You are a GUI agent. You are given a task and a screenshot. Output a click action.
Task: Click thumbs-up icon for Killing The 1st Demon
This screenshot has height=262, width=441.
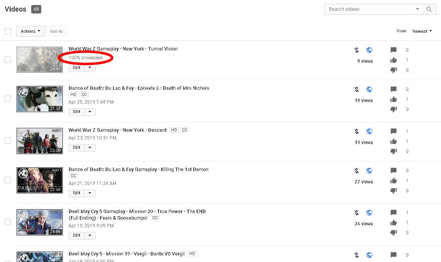(394, 180)
